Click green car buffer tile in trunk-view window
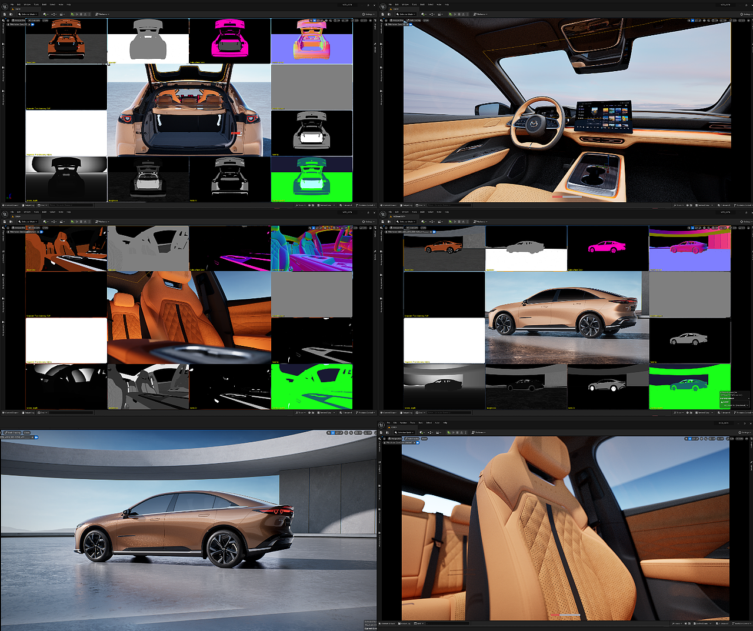753x631 pixels. (312, 179)
